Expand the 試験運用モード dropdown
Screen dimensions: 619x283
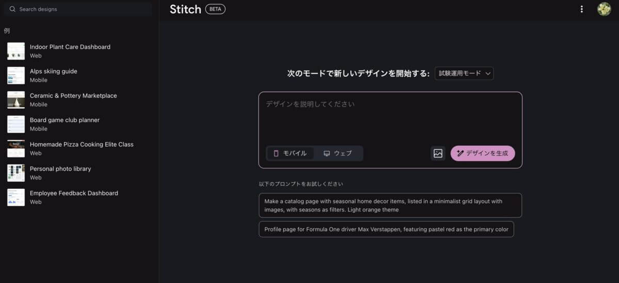pos(464,73)
